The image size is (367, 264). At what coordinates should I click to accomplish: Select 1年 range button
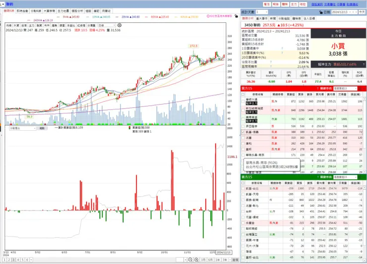218,260
